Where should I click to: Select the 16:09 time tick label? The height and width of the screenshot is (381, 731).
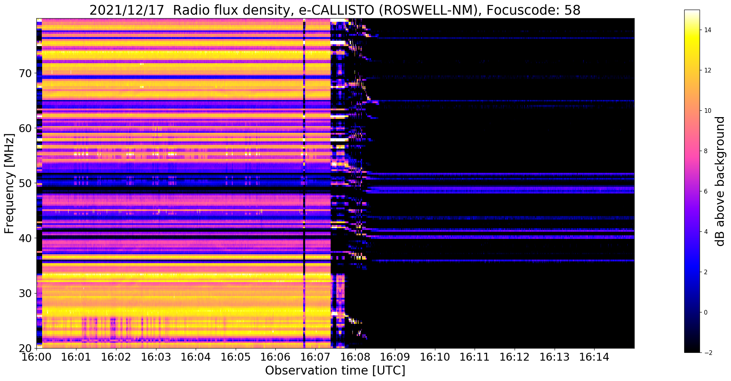tap(395, 357)
